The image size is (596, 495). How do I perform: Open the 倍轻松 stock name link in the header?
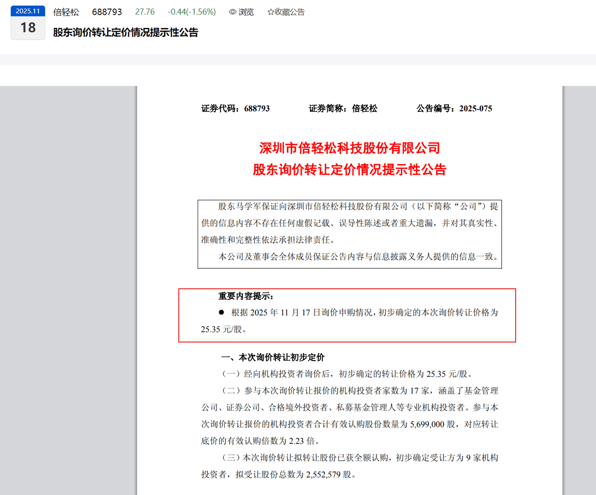click(66, 12)
